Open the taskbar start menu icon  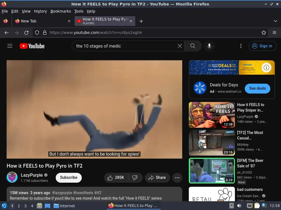pyautogui.click(x=4, y=206)
